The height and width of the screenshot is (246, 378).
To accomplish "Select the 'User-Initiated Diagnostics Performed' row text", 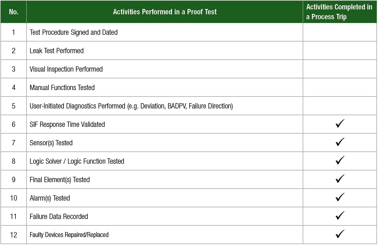I will pyautogui.click(x=131, y=106).
